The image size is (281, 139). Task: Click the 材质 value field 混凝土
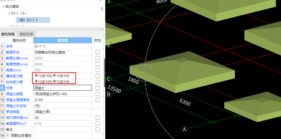(63, 88)
